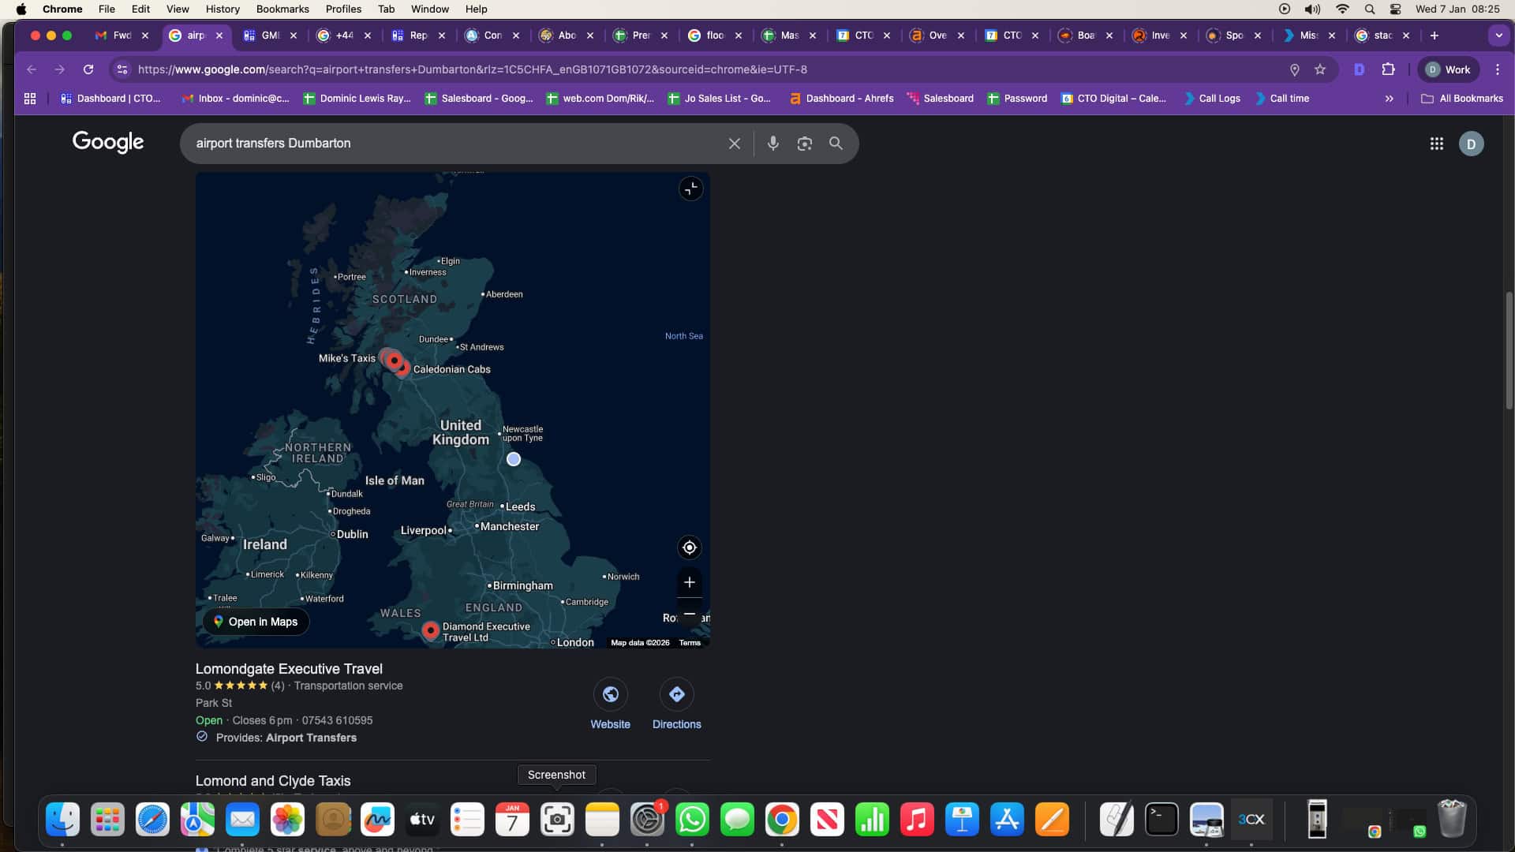Open Wi-Fi status menu
The image size is (1515, 852).
[x=1342, y=9]
